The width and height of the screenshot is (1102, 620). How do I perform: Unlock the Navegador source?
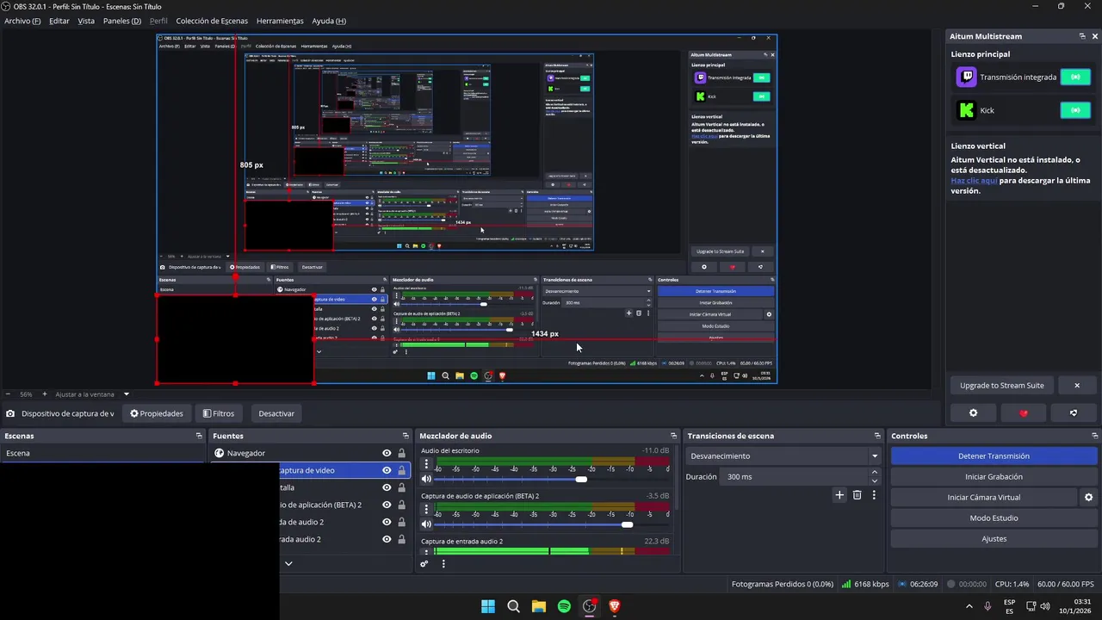point(401,453)
